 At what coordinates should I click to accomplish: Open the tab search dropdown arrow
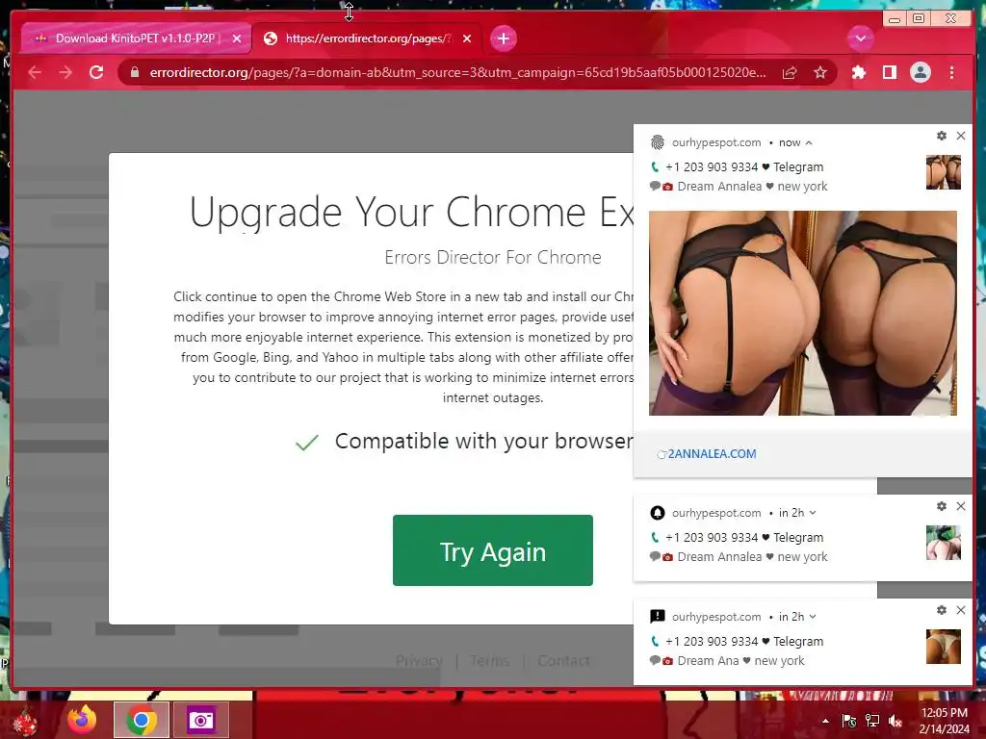860,38
